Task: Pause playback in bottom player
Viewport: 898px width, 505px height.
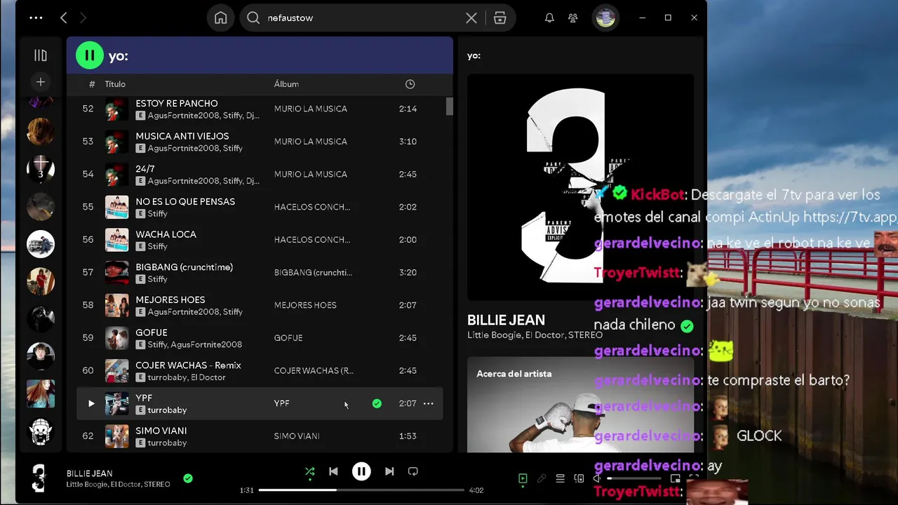Action: (361, 471)
